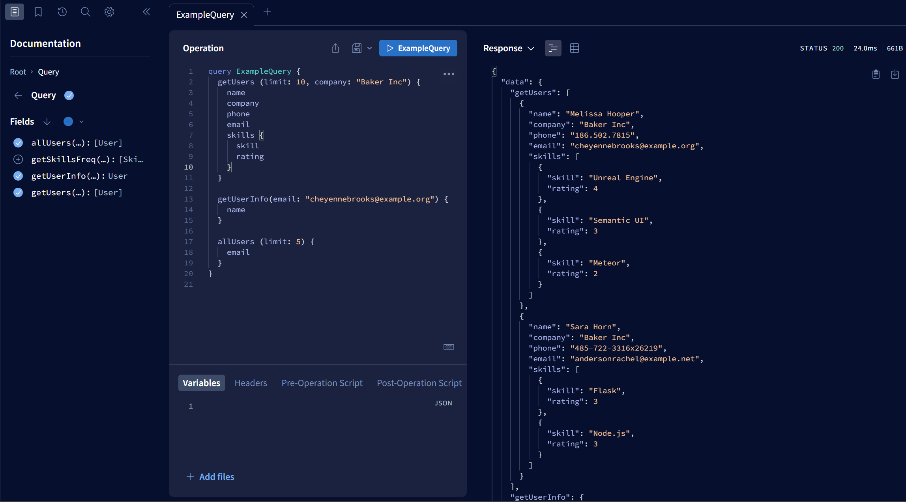Open the Response dropdown
This screenshot has height=502, width=906.
[509, 48]
